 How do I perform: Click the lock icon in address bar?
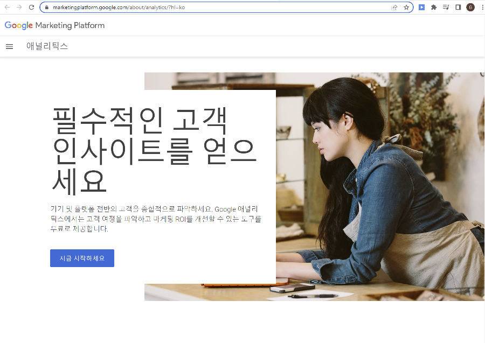[x=47, y=7]
